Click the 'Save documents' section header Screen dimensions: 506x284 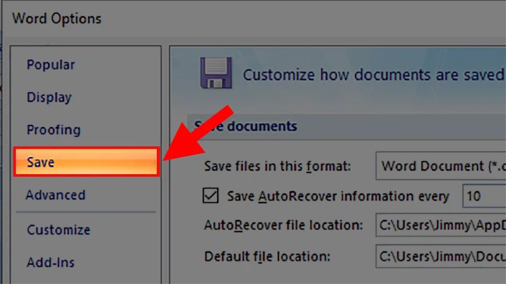click(247, 126)
